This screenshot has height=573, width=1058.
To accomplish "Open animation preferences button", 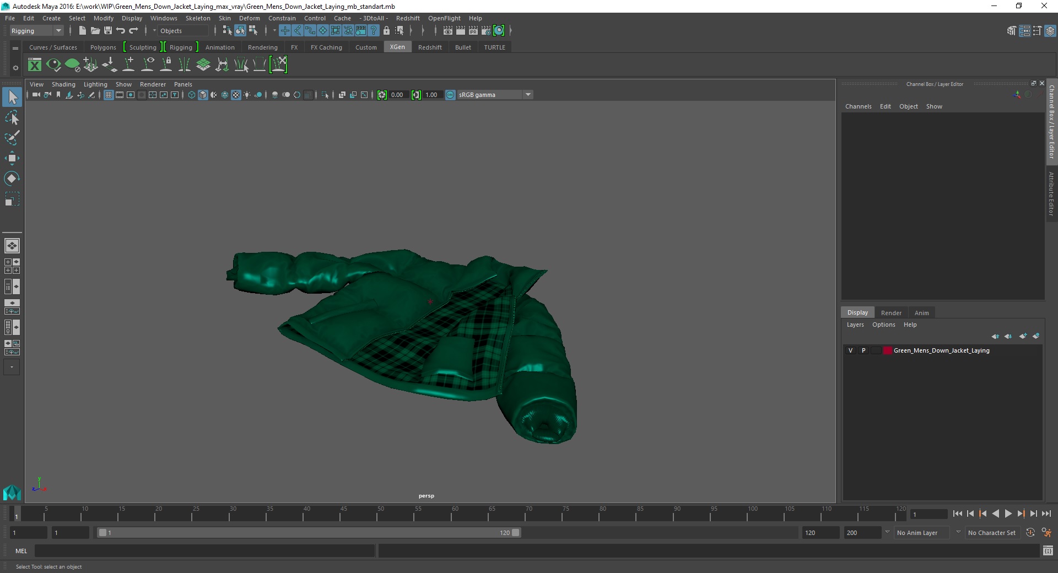I will tap(1046, 533).
